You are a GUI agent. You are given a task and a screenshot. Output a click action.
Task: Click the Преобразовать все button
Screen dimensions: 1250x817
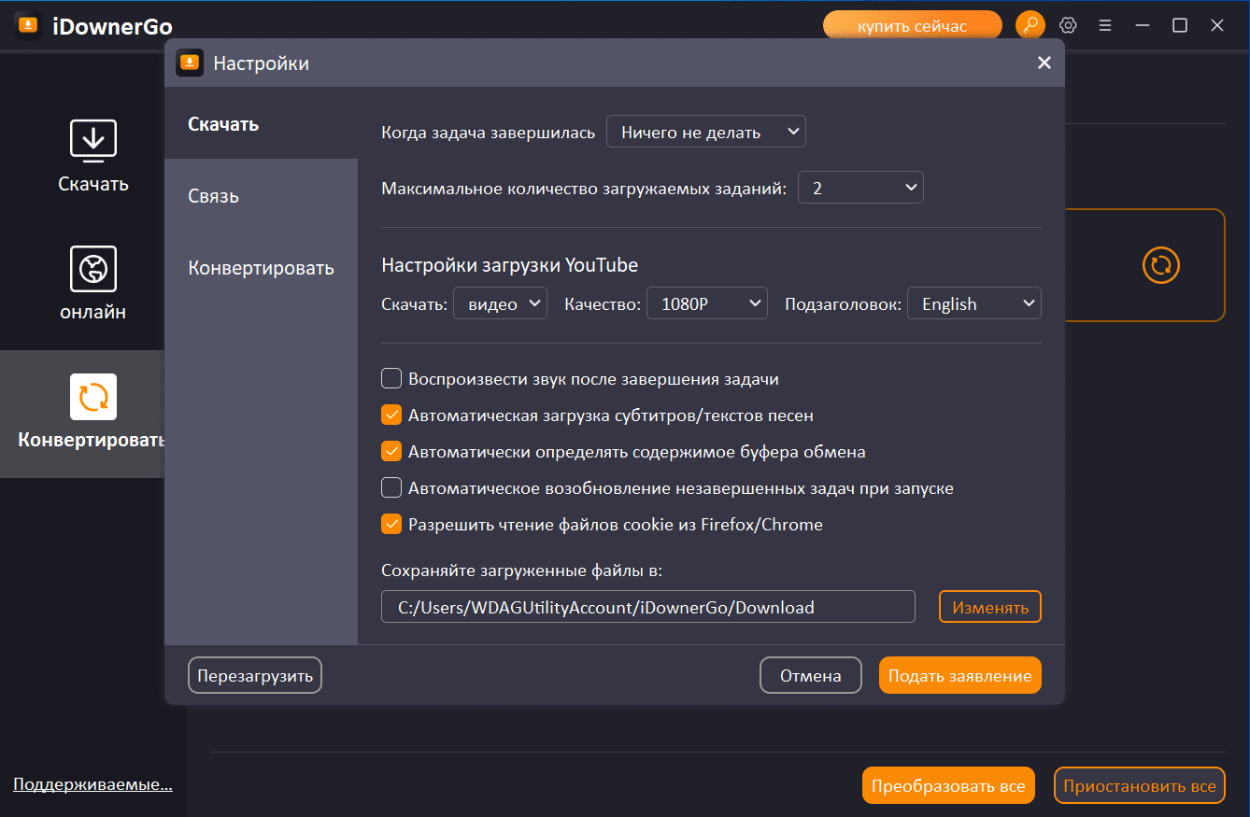coord(948,785)
